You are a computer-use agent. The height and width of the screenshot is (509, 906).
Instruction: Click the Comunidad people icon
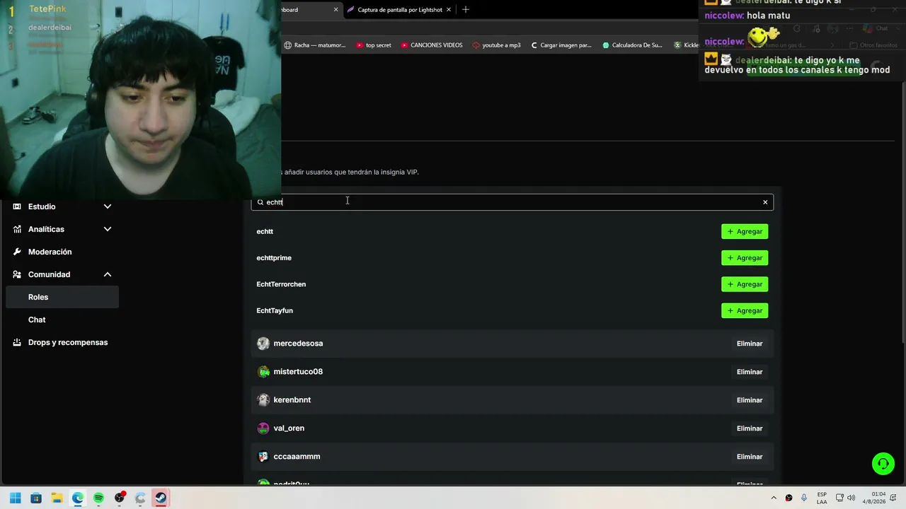pyautogui.click(x=17, y=274)
